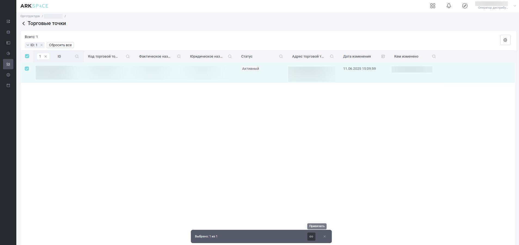Search by the ID column icon
This screenshot has height=245, width=519.
pyautogui.click(x=77, y=56)
